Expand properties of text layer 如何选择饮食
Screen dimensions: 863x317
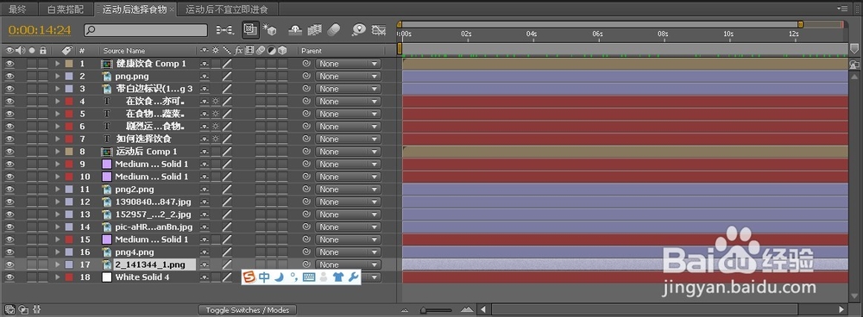57,139
